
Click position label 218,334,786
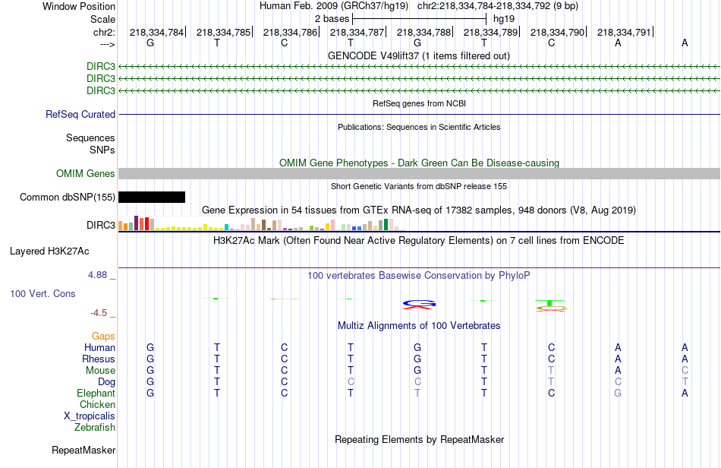click(x=290, y=32)
